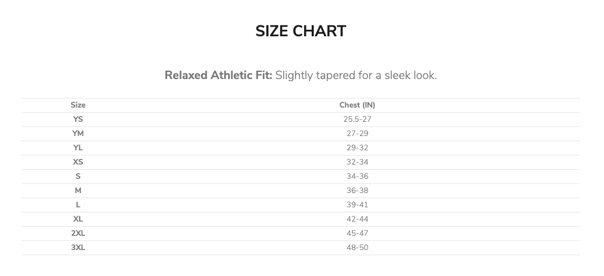Click the 29-32 chest measurement
This screenshot has height=276, width=604.
[358, 148]
